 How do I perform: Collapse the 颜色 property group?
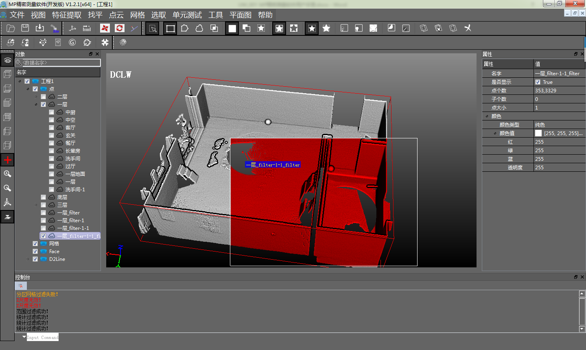(487, 116)
